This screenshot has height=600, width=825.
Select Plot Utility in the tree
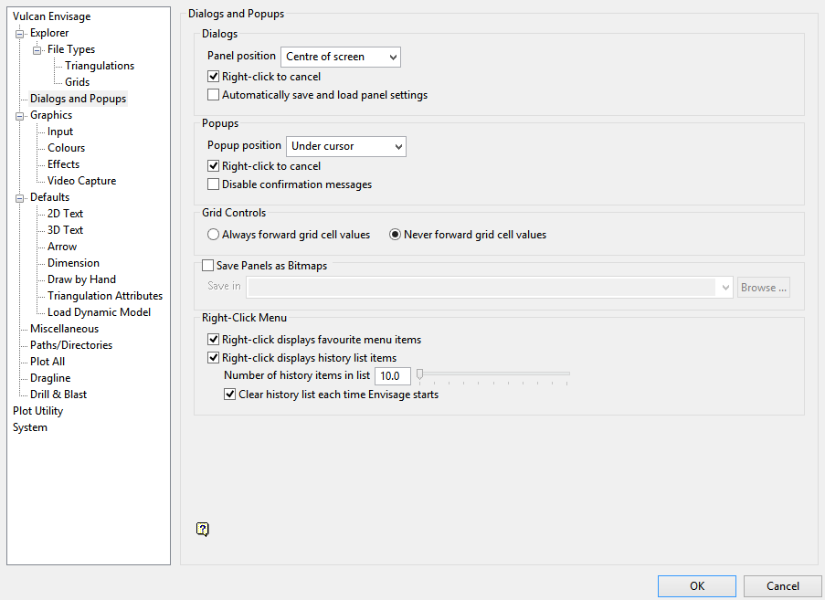(37, 411)
